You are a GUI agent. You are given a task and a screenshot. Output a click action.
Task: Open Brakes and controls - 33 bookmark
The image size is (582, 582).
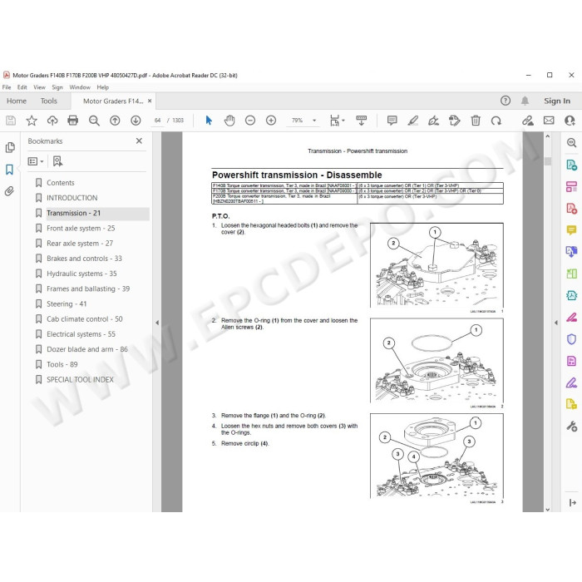pos(84,259)
